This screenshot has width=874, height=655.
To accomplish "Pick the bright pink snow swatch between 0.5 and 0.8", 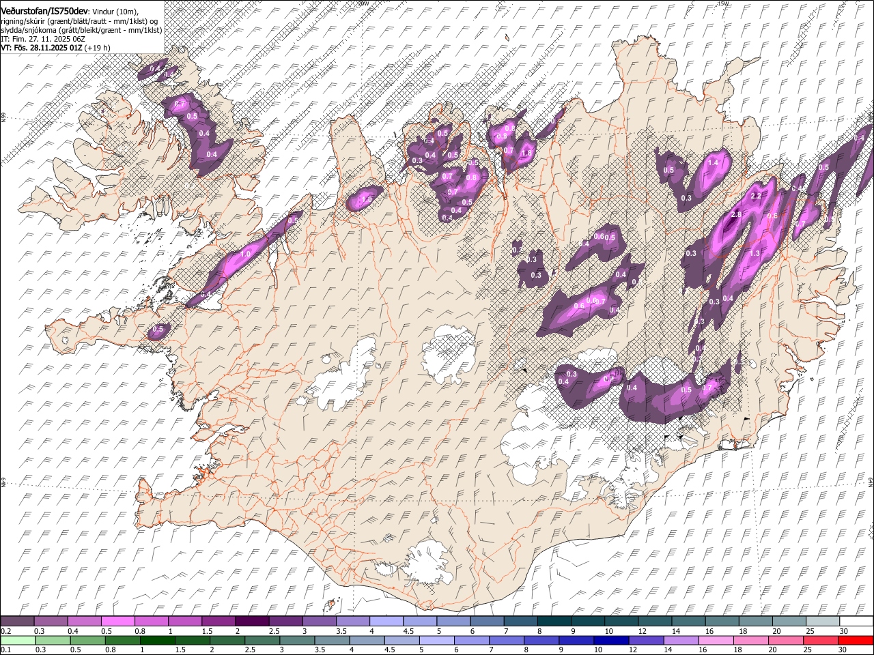I will pyautogui.click(x=117, y=622).
